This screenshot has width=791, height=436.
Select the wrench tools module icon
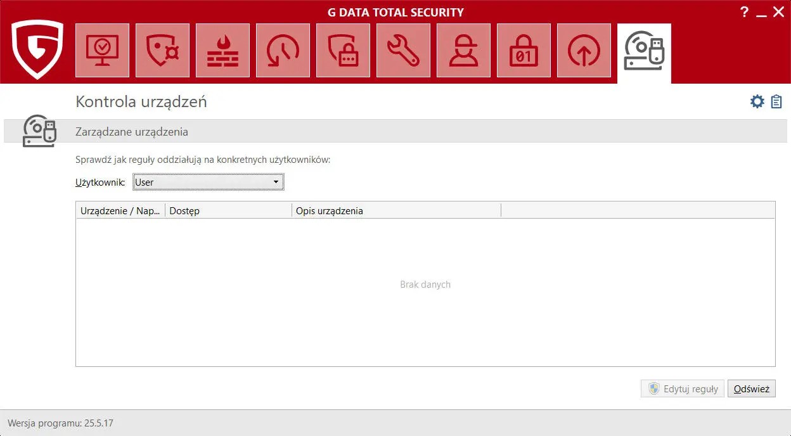403,50
